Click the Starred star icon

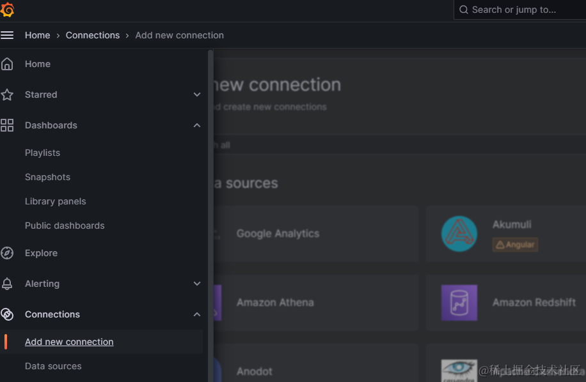pos(7,95)
